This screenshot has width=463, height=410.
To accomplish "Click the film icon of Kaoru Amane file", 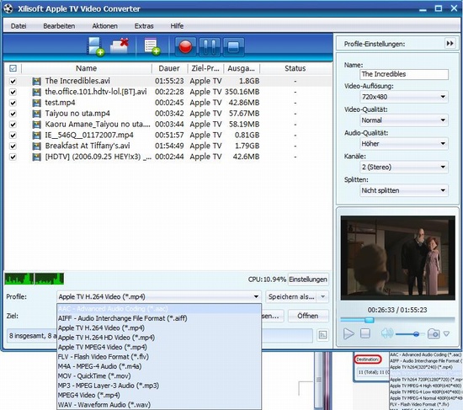I will click(36, 125).
